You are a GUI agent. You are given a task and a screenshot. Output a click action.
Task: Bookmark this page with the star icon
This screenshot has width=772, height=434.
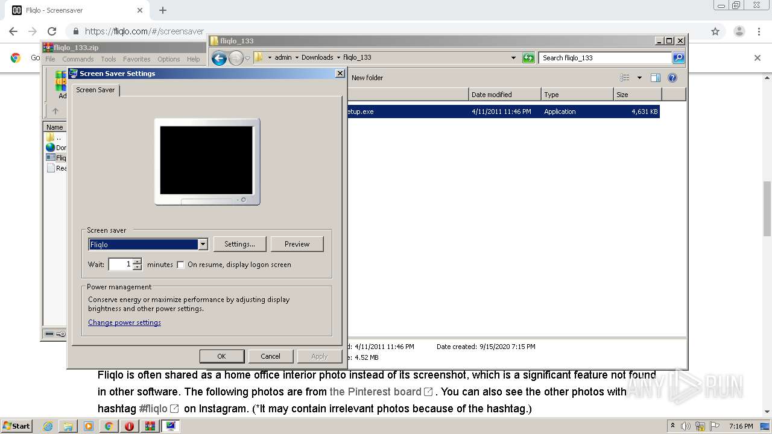(x=715, y=31)
